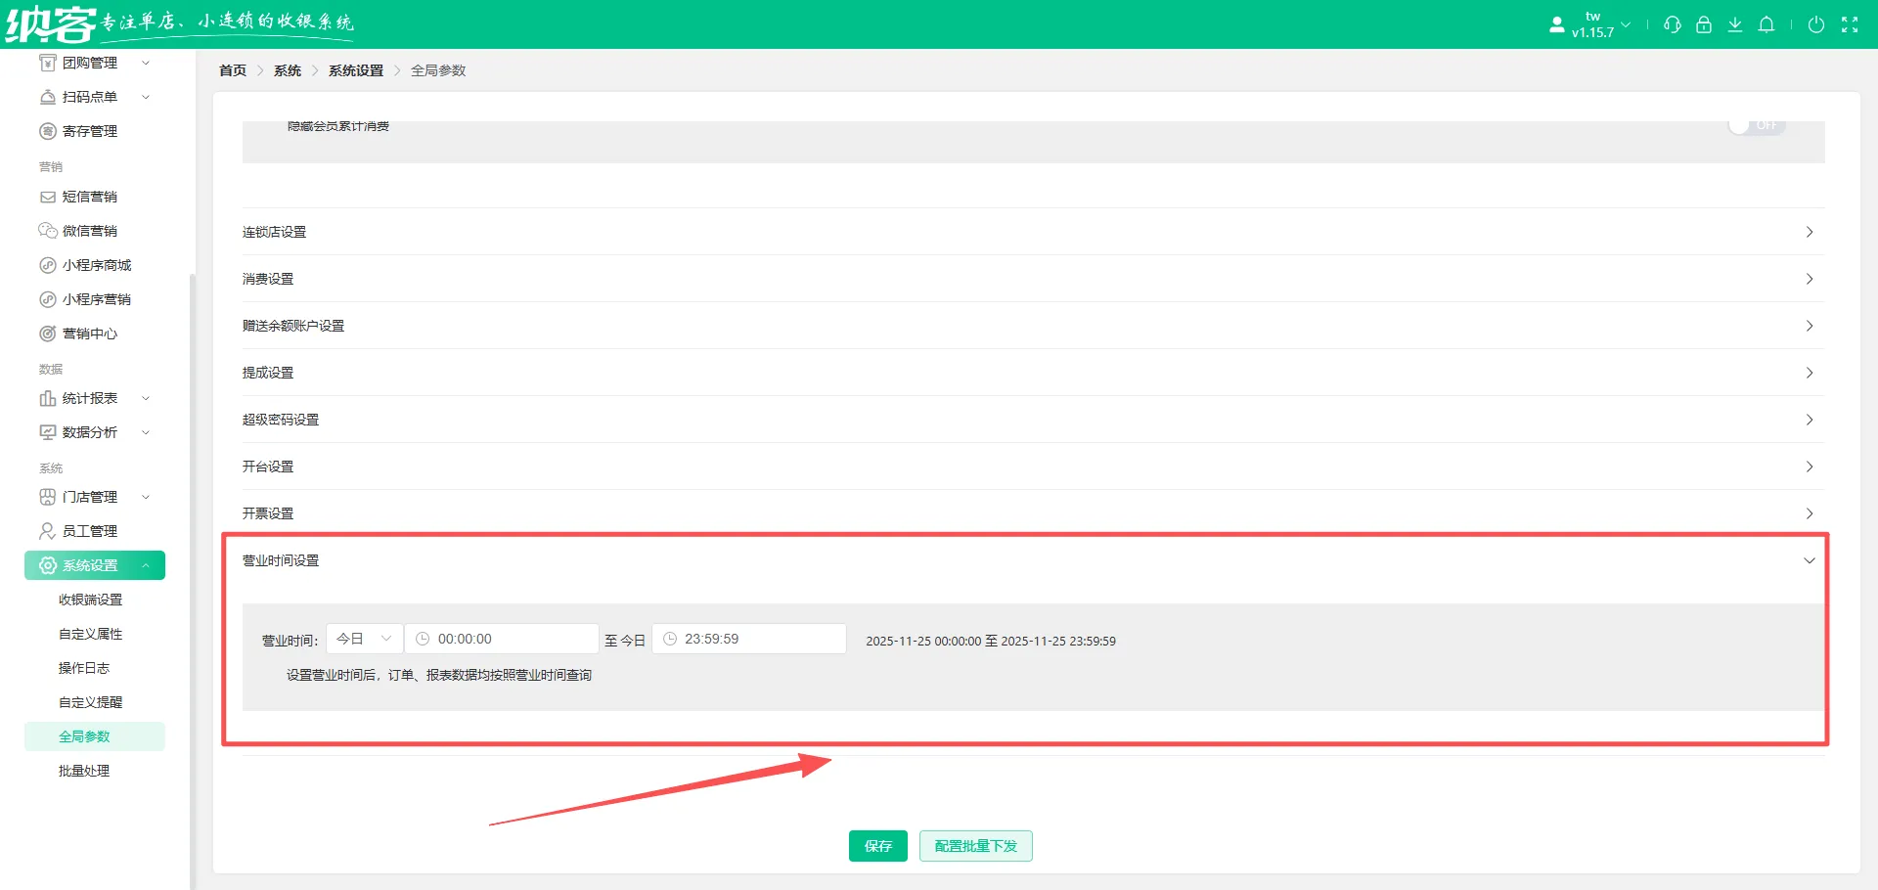Click the power logout icon
The image size is (1878, 890).
coord(1815,24)
